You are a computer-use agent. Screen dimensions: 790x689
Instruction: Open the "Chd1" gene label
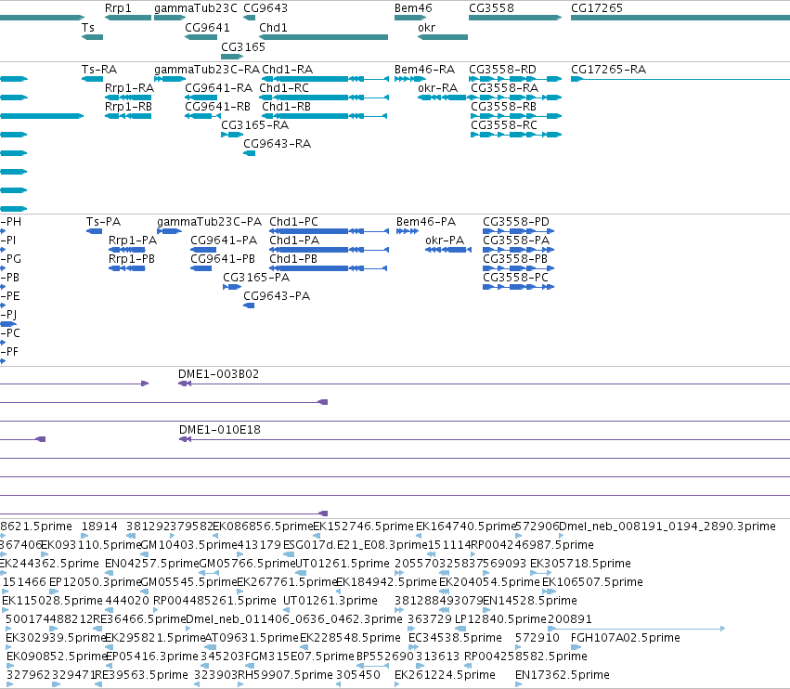[273, 27]
